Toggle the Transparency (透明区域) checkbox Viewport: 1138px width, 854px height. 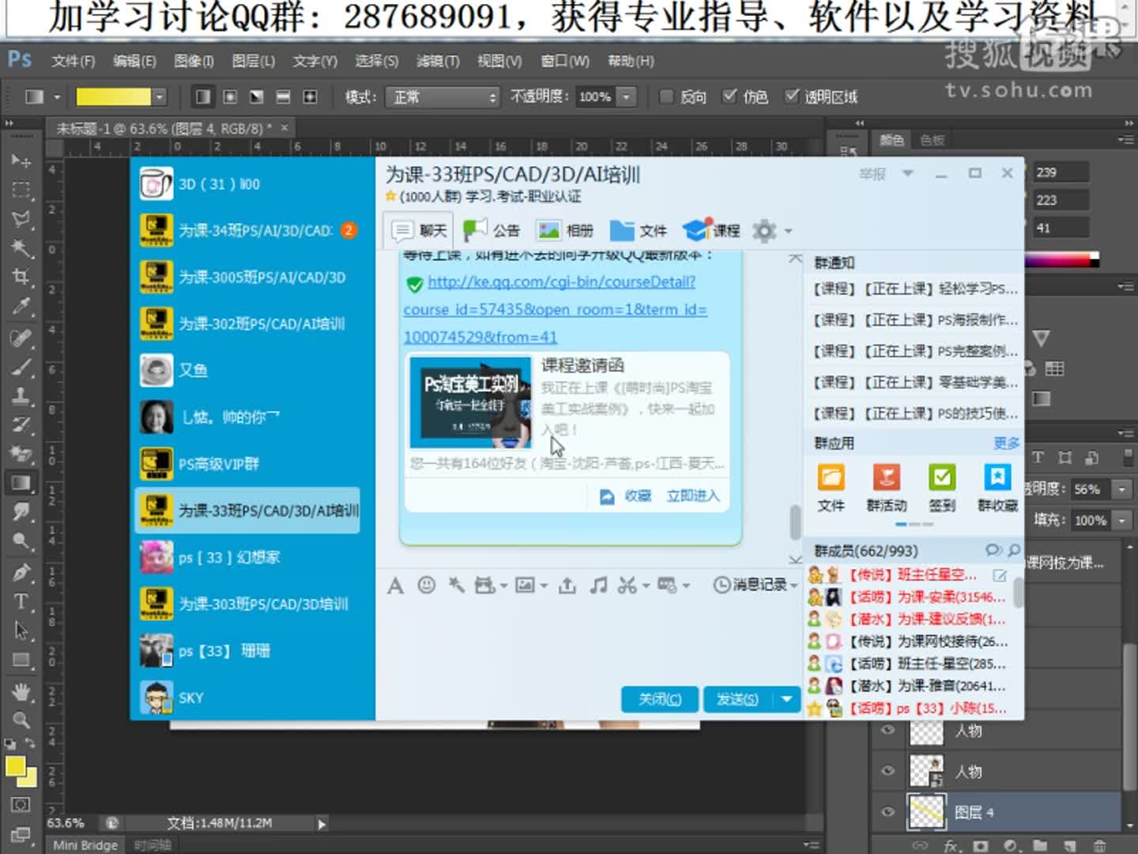(x=791, y=96)
